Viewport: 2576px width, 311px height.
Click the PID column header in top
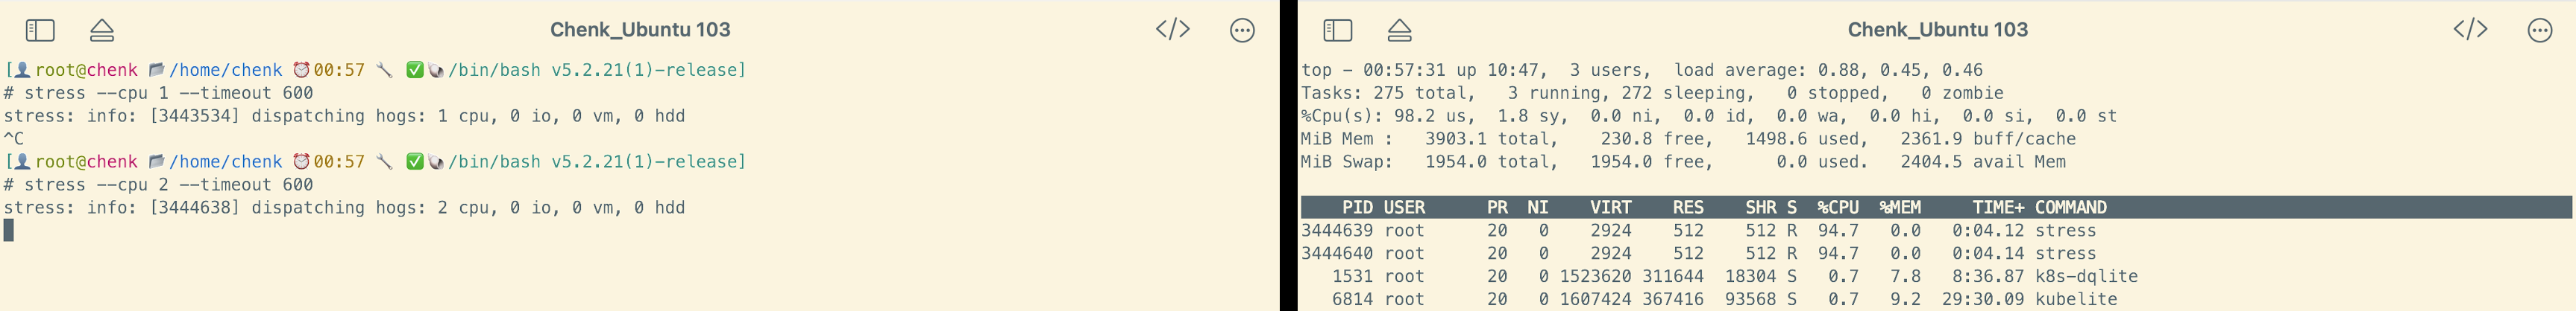click(1357, 208)
